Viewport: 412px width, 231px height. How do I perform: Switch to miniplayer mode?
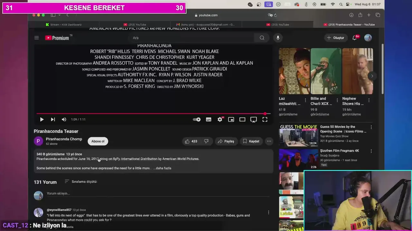coord(231,119)
